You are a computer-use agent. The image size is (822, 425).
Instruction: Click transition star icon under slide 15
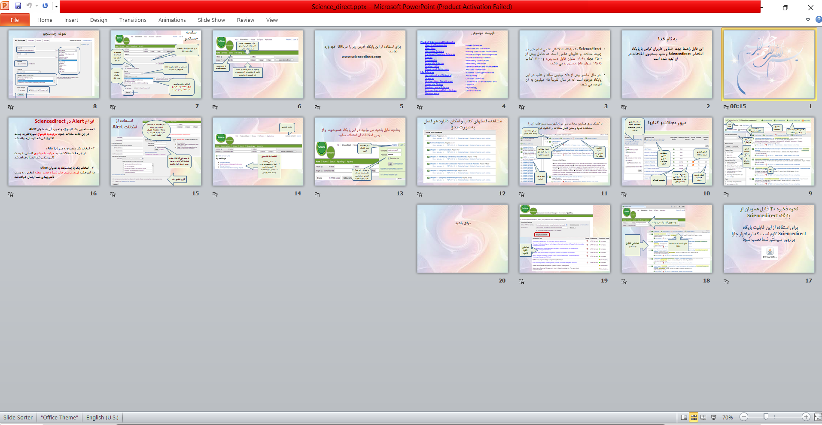click(x=113, y=194)
